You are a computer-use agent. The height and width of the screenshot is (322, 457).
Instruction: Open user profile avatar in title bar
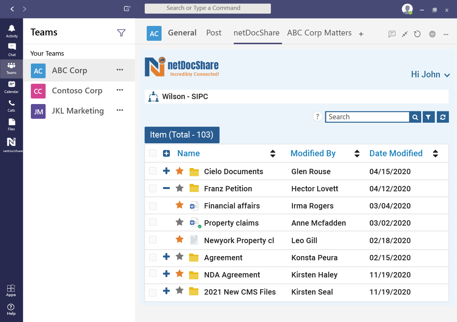pos(407,9)
